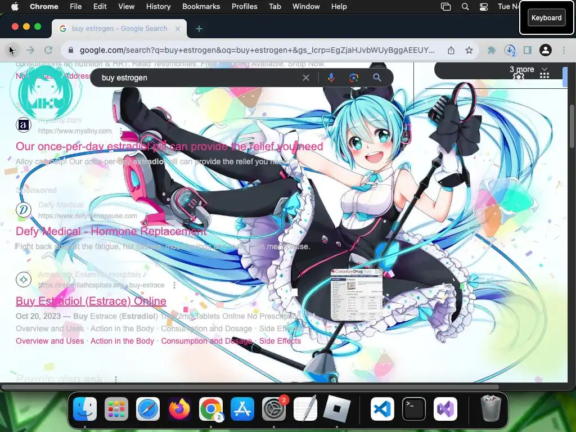
Task: Open the Extensions puzzle icon
Action: pyautogui.click(x=491, y=50)
